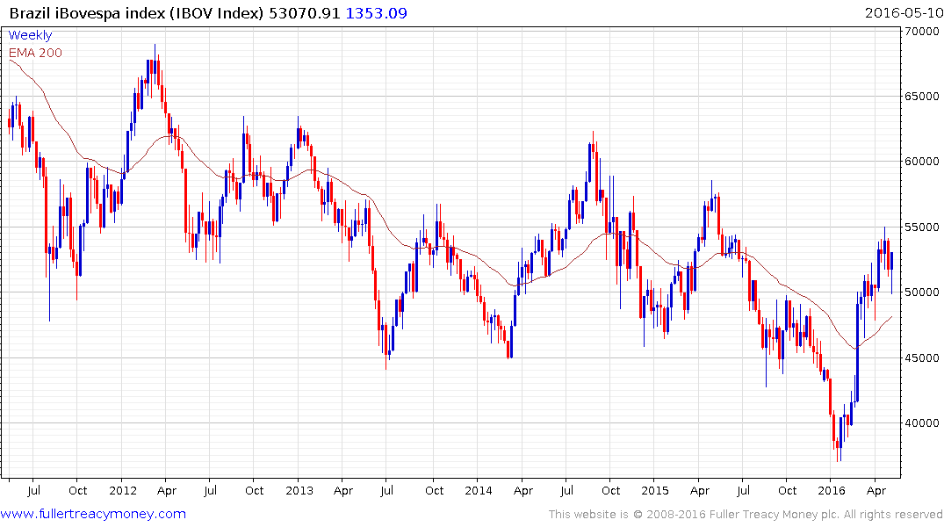
Task: Click the 2012 x-axis year label
Action: point(122,490)
